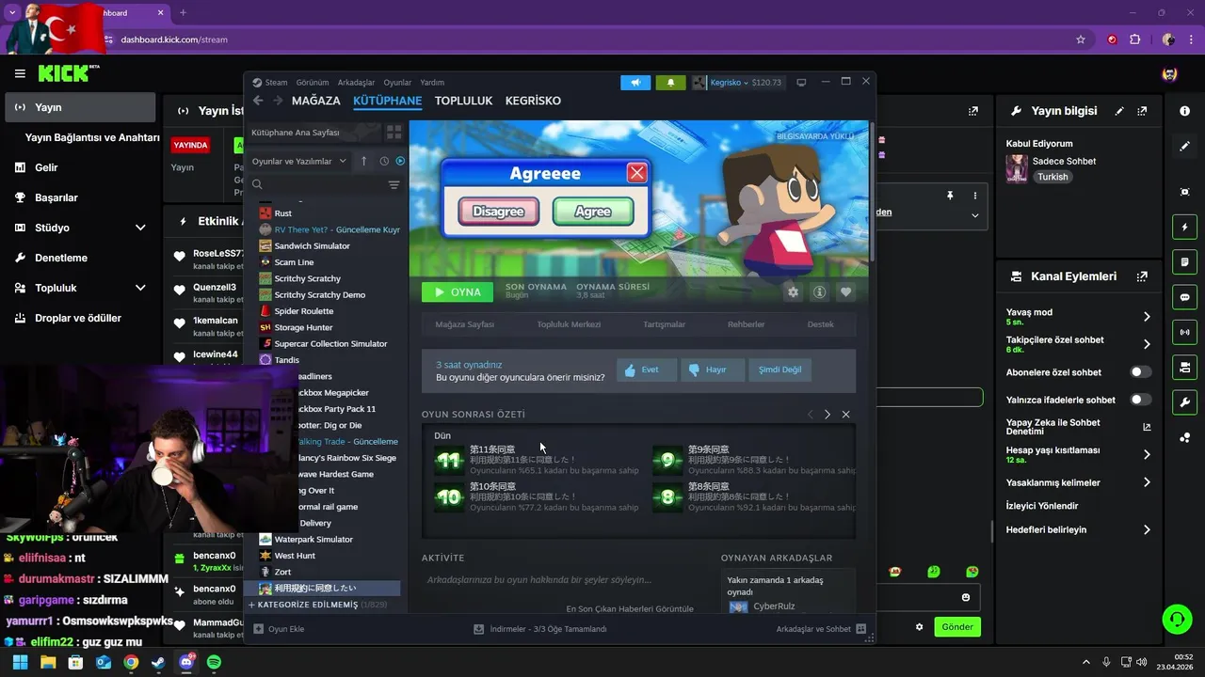Screen dimensions: 1205x677
Task: Show game info icon
Action: 819,292
